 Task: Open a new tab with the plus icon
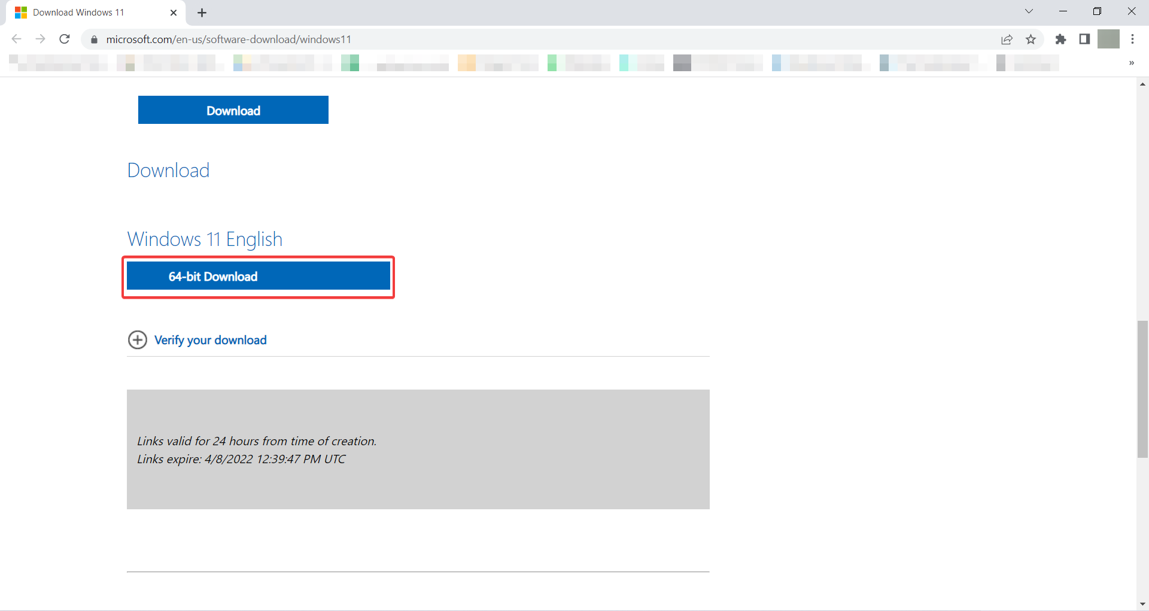tap(202, 12)
